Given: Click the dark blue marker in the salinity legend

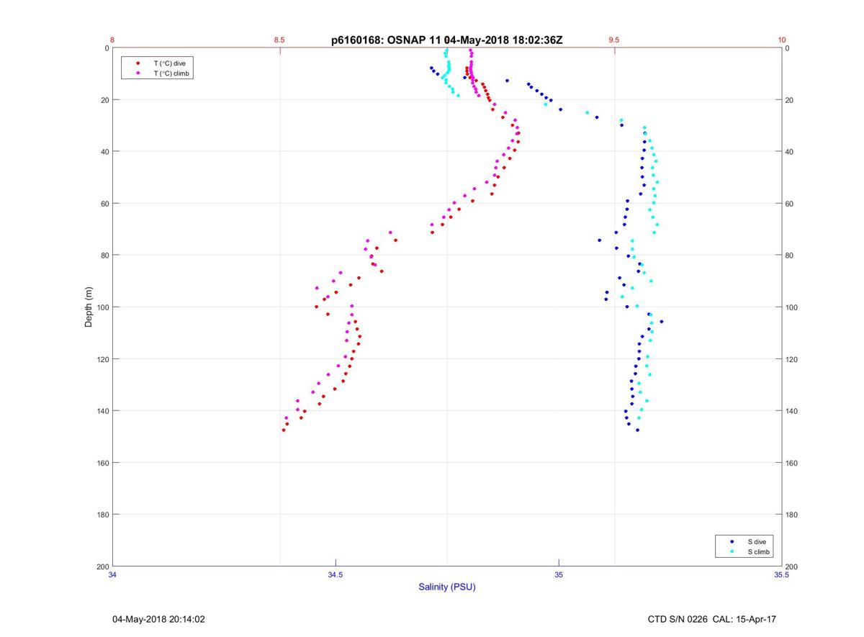Looking at the screenshot, I should [732, 541].
